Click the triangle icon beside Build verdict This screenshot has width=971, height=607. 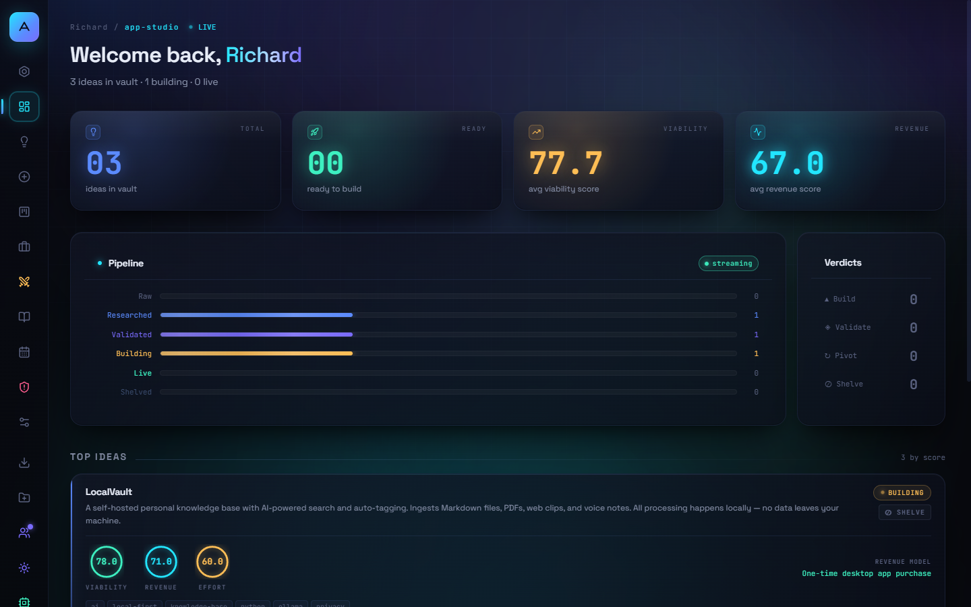pyautogui.click(x=827, y=299)
